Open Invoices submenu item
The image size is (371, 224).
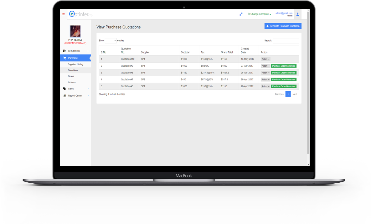pyautogui.click(x=75, y=82)
